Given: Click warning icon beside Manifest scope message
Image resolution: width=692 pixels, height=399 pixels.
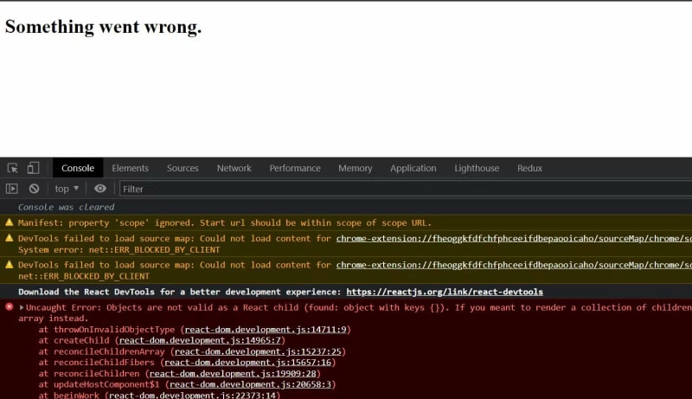Looking at the screenshot, I should click(x=9, y=222).
